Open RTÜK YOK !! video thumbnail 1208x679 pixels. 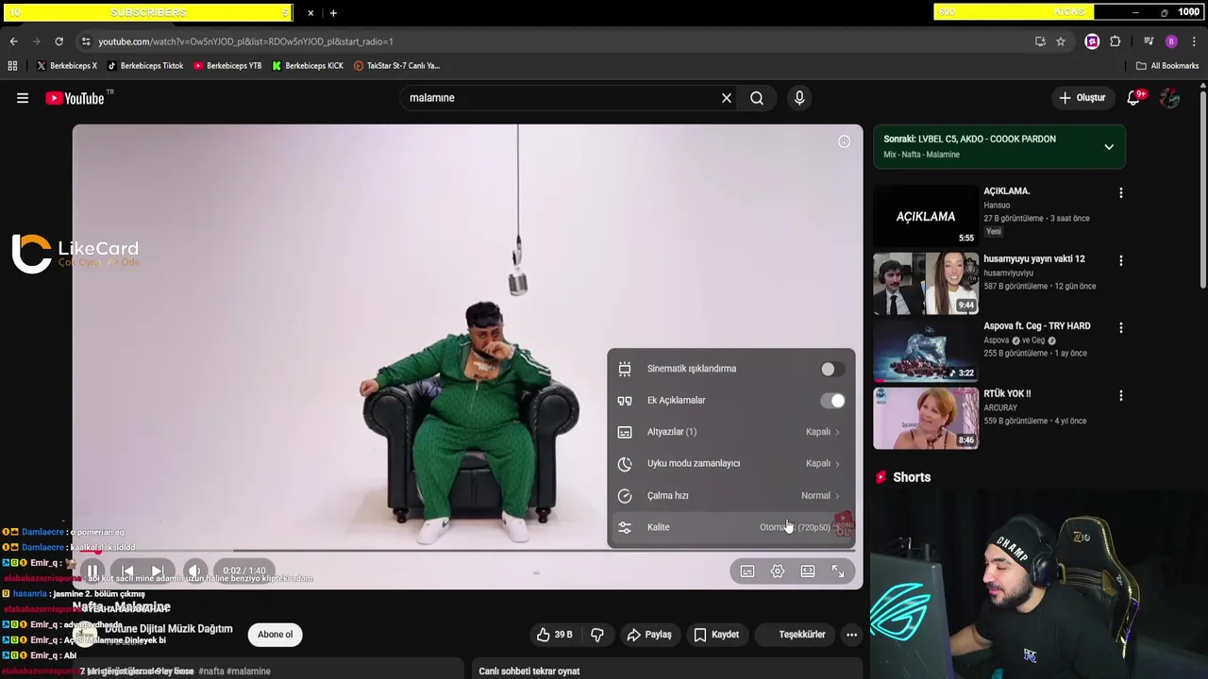(x=926, y=419)
